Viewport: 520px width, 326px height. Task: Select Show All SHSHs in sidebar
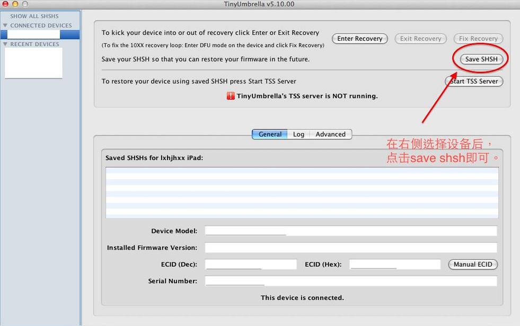[34, 16]
